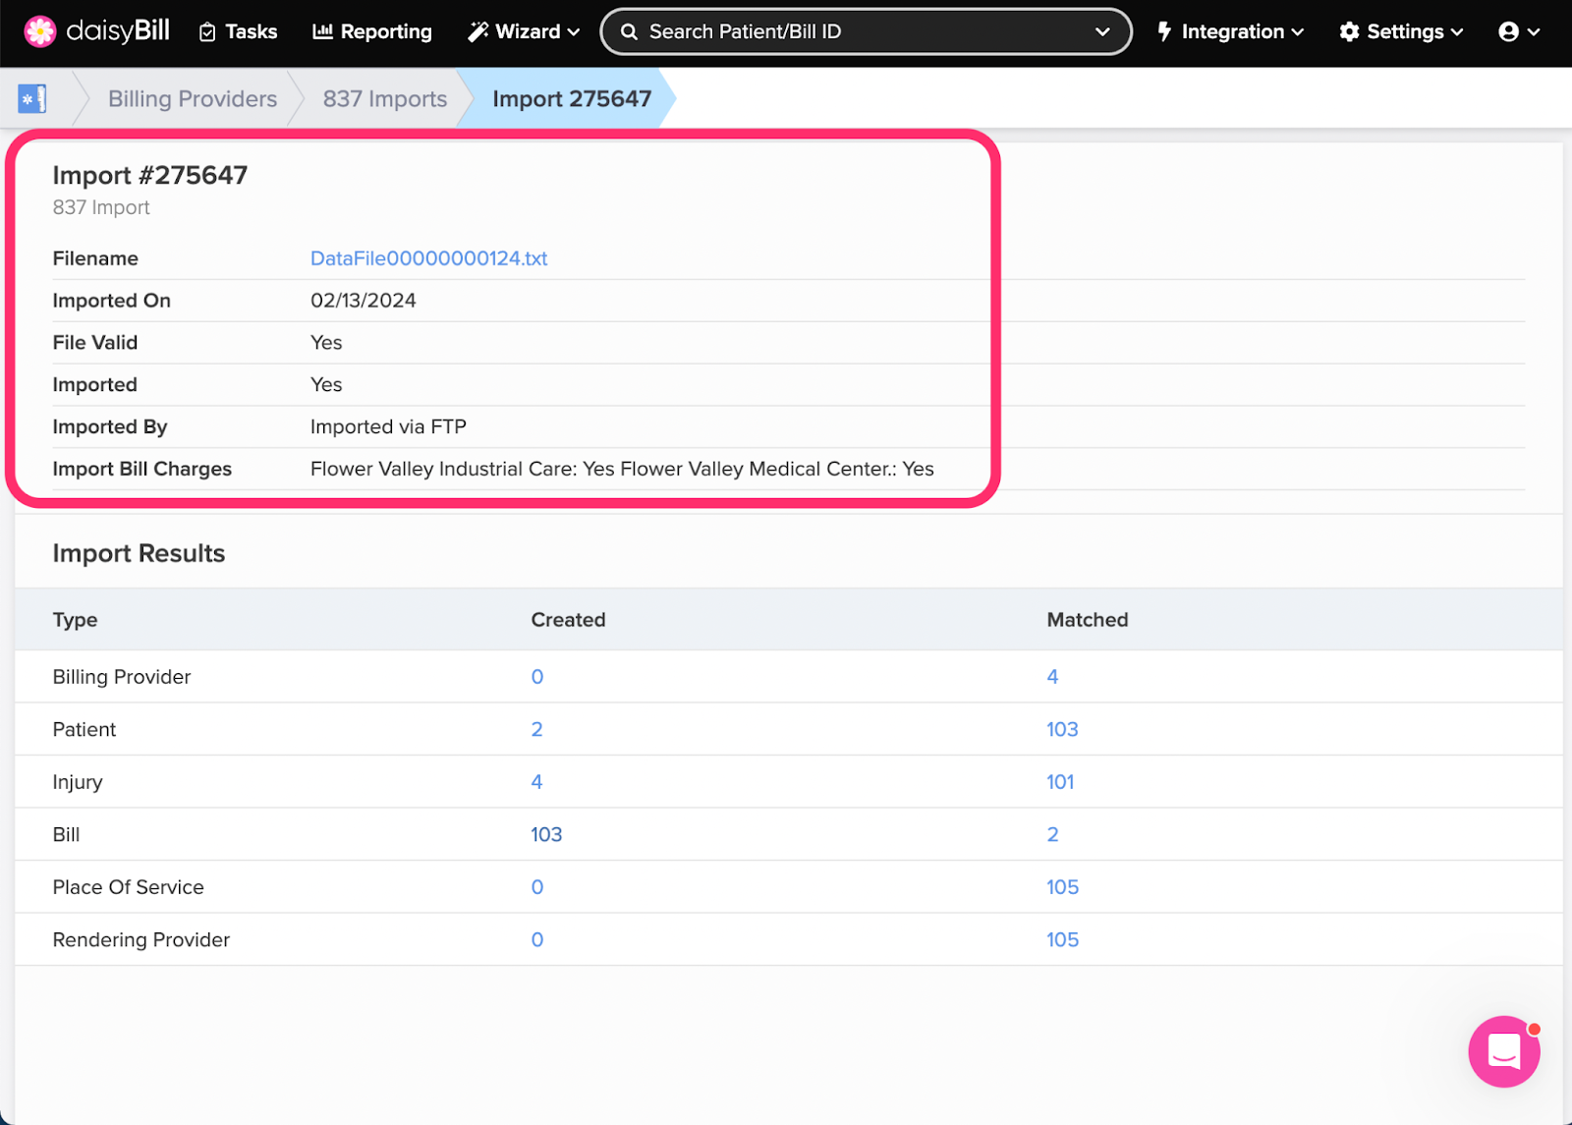Screen dimensions: 1572x1125
Task: Click the Created column header
Action: [568, 620]
